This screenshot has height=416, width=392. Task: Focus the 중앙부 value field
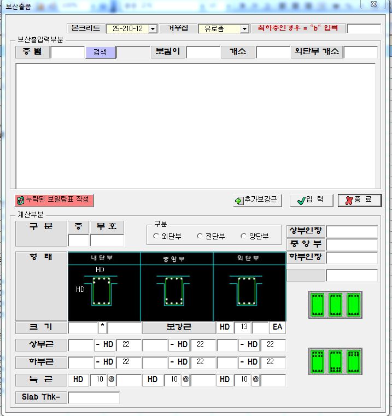(352, 244)
